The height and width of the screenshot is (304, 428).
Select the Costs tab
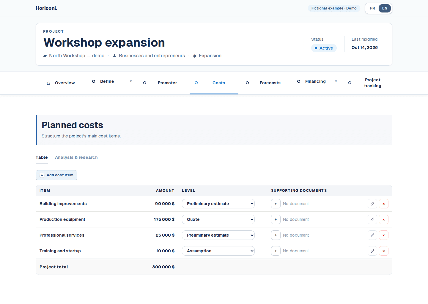pyautogui.click(x=214, y=83)
